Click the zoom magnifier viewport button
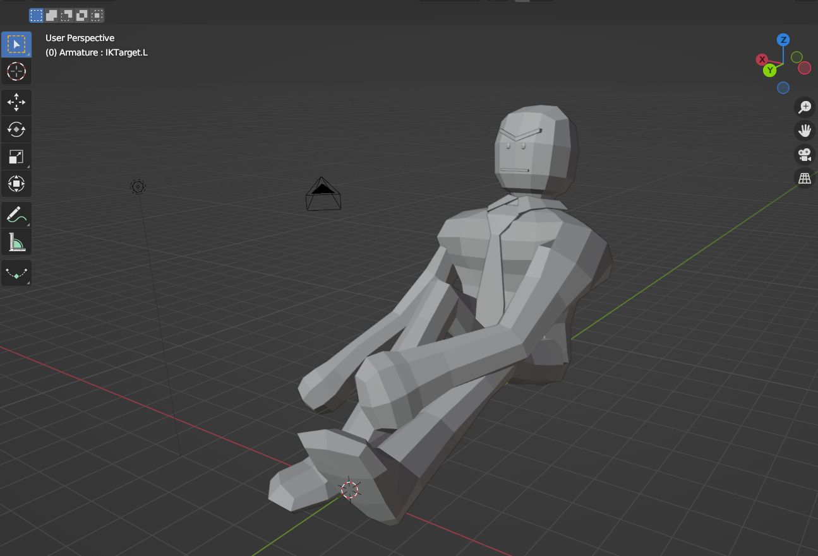The image size is (818, 556). tap(804, 107)
